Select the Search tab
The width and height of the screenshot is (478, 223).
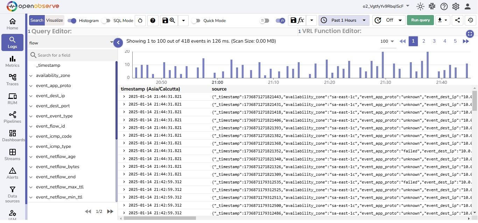[36, 20]
